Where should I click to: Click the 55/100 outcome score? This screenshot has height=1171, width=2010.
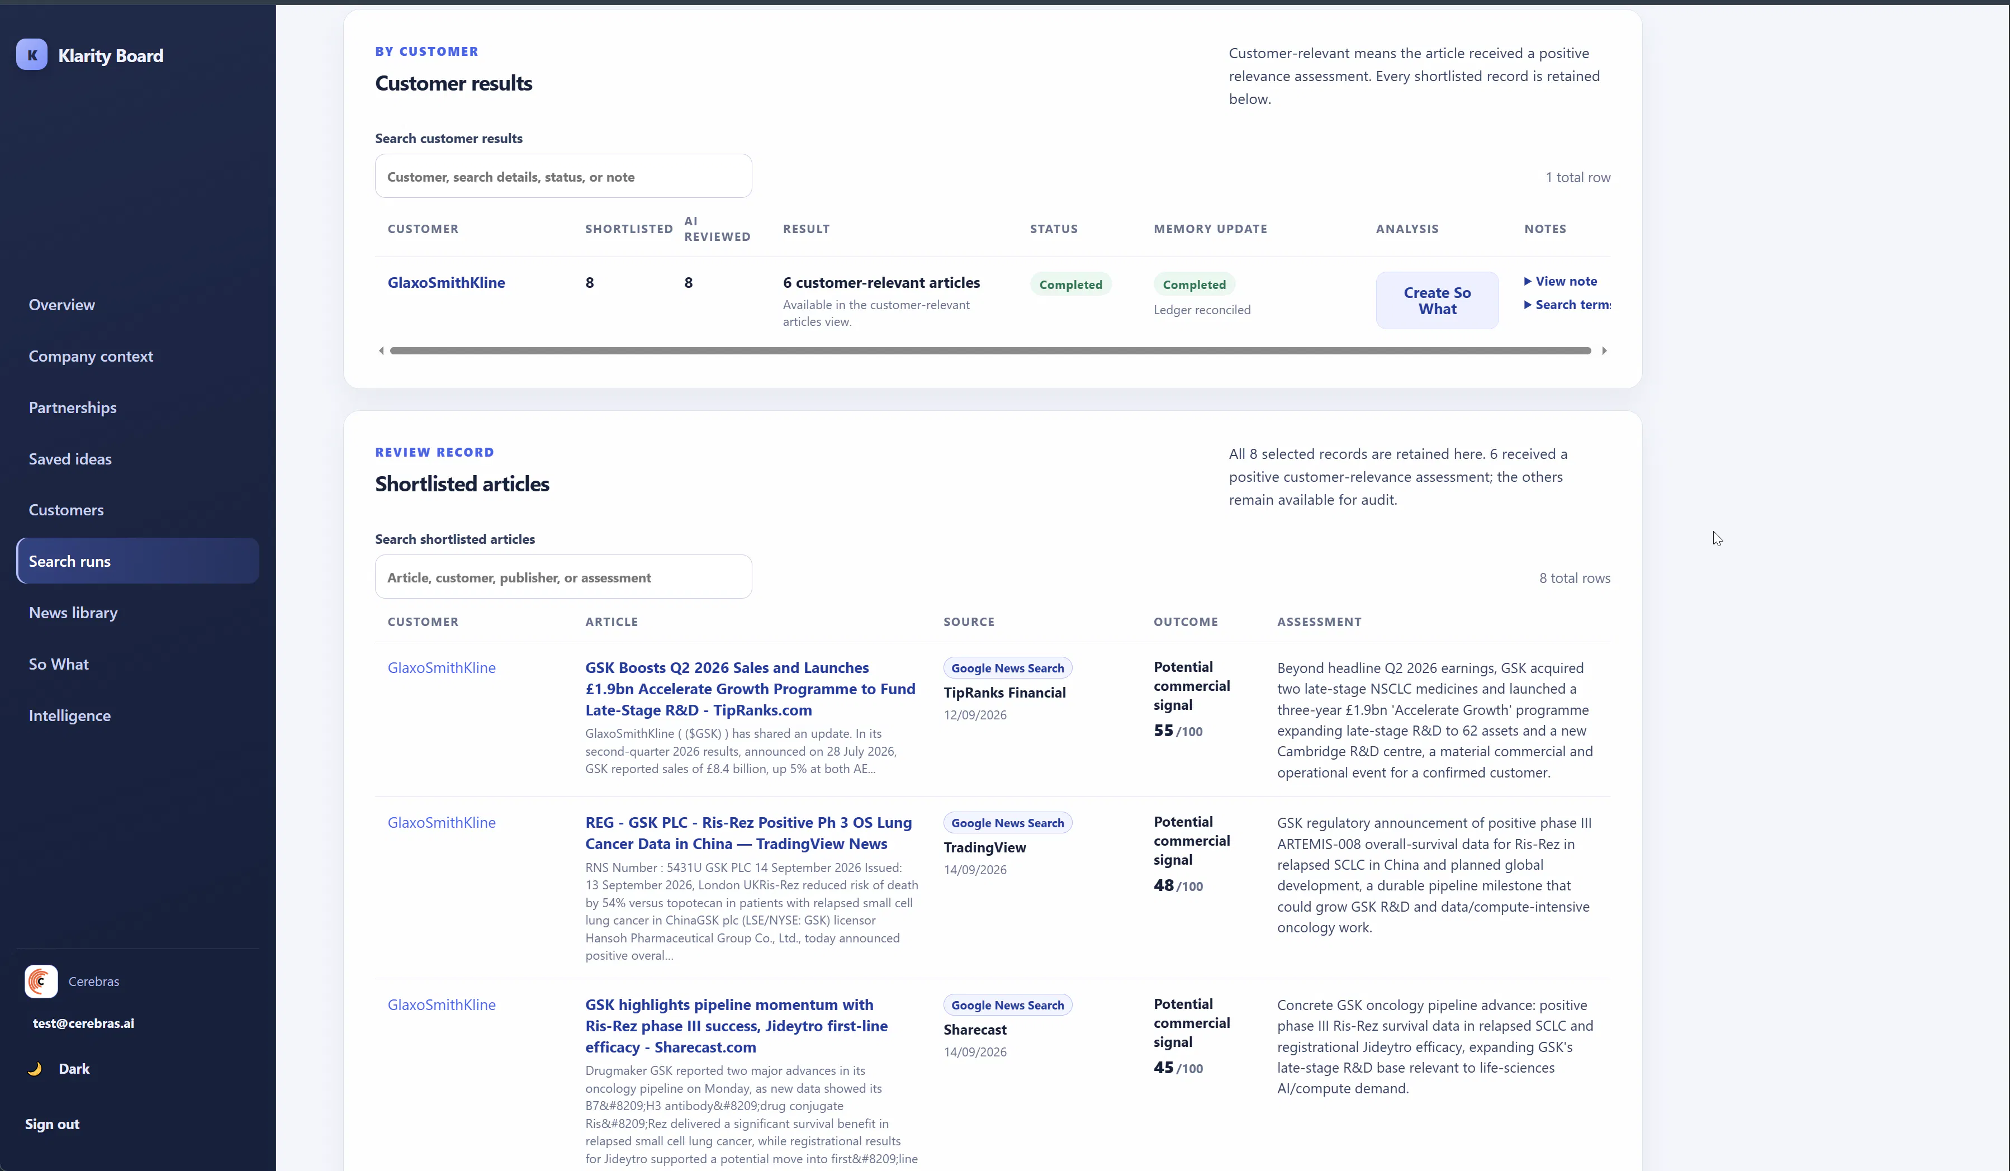pos(1177,731)
